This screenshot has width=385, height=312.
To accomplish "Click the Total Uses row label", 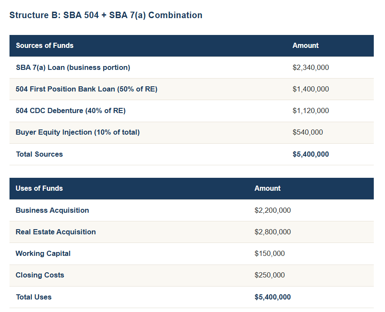I will [34, 297].
